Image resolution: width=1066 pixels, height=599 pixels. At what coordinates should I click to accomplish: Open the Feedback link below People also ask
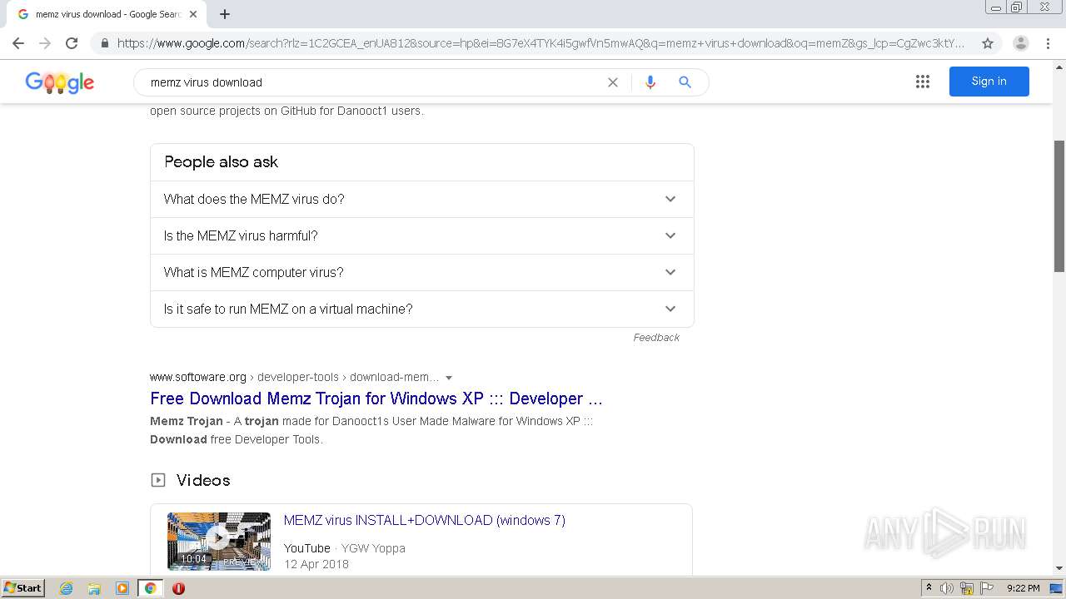(x=656, y=338)
